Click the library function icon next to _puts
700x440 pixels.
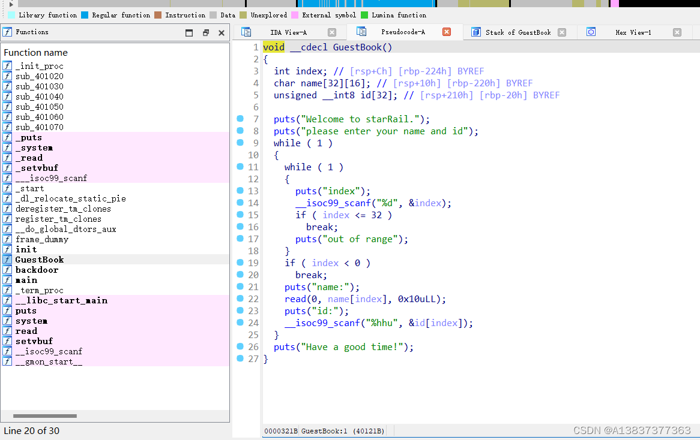tap(7, 137)
